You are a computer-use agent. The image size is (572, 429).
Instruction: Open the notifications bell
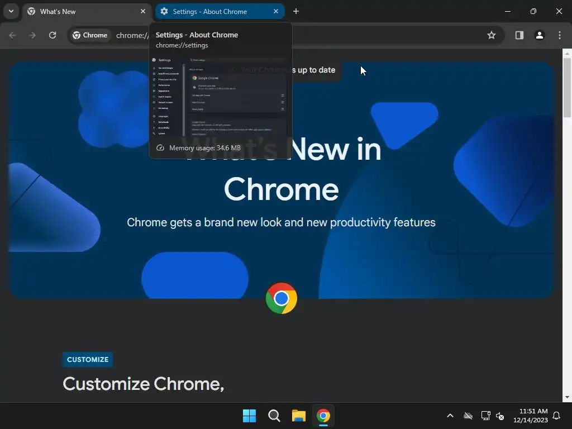[x=556, y=416]
